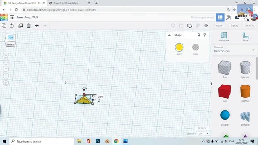Click the taskbar search box
This screenshot has width=258, height=145.
[x=42, y=141]
